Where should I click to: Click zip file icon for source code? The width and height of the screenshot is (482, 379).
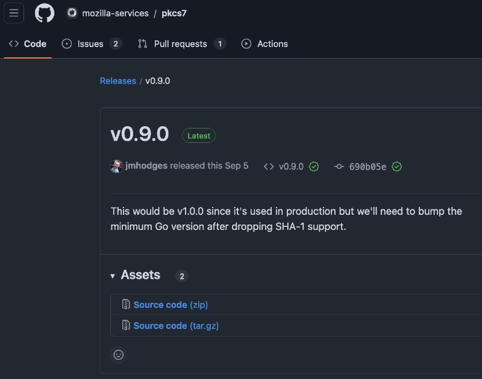(x=126, y=305)
